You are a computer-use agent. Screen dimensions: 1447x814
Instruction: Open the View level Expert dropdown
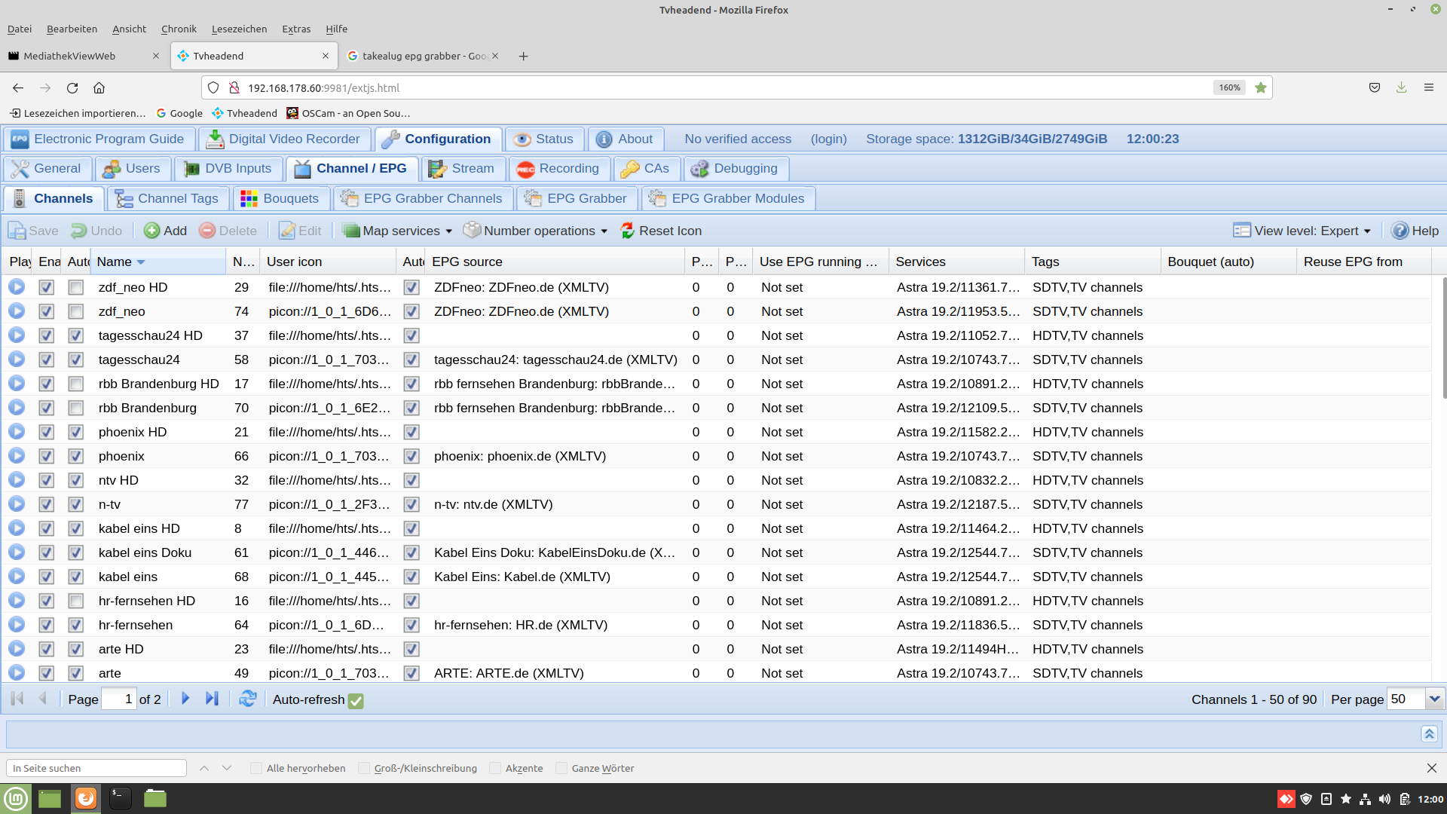[x=1302, y=231]
